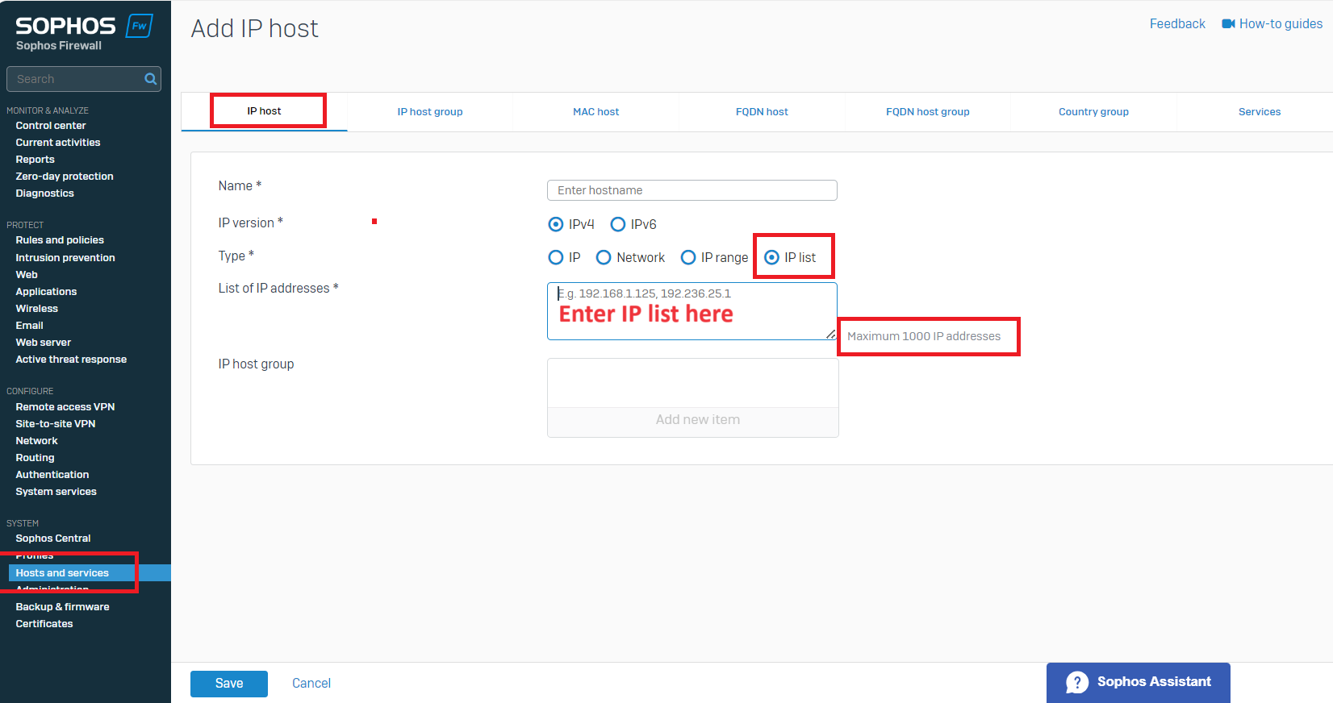Open the How-to guides video link

pyautogui.click(x=1272, y=24)
